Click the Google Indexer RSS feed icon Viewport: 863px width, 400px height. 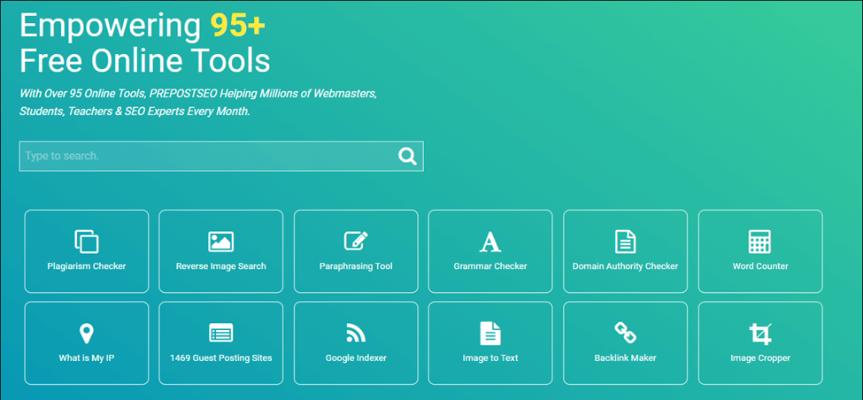[356, 333]
